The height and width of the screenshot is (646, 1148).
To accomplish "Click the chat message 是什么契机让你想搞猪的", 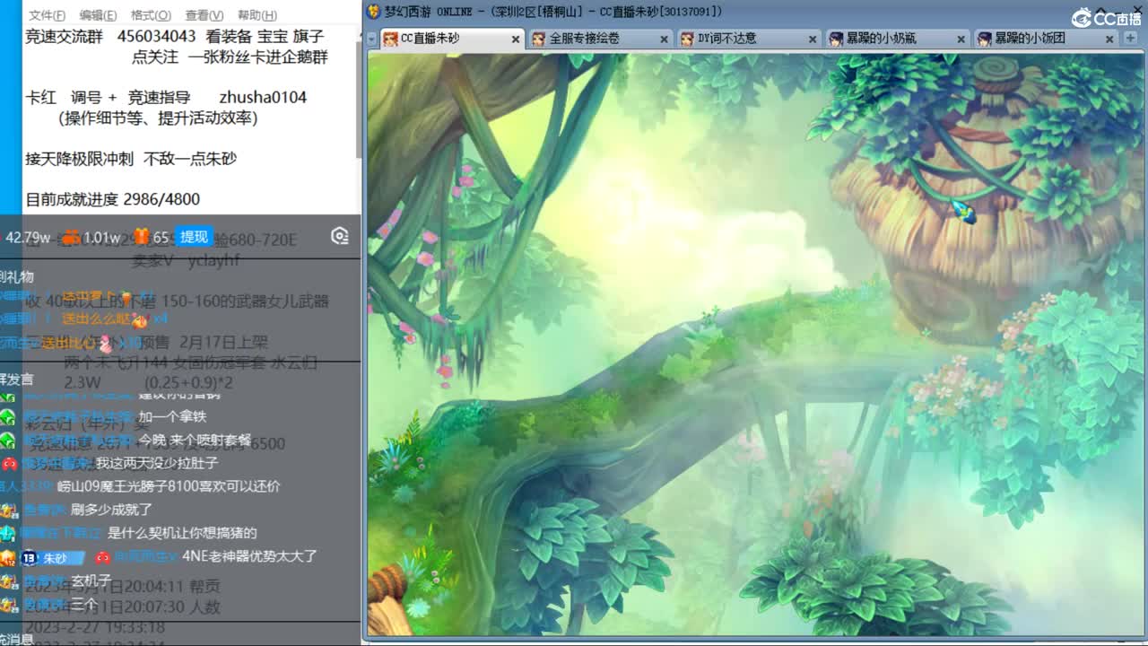I will (182, 533).
